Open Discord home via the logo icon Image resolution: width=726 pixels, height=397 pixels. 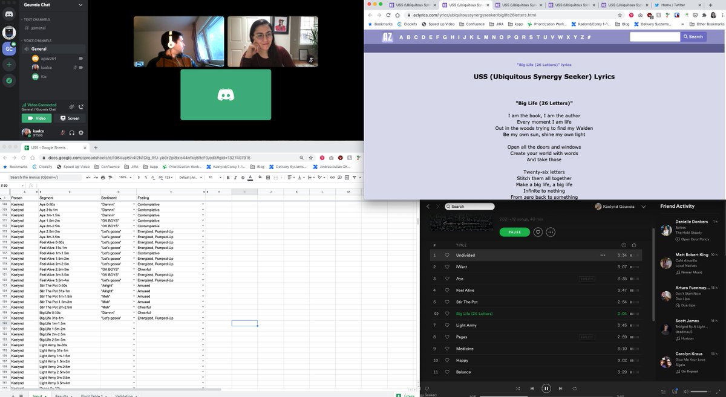pos(9,13)
